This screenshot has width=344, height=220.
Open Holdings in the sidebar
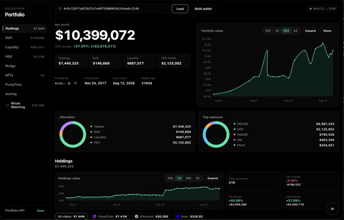pos(25,28)
